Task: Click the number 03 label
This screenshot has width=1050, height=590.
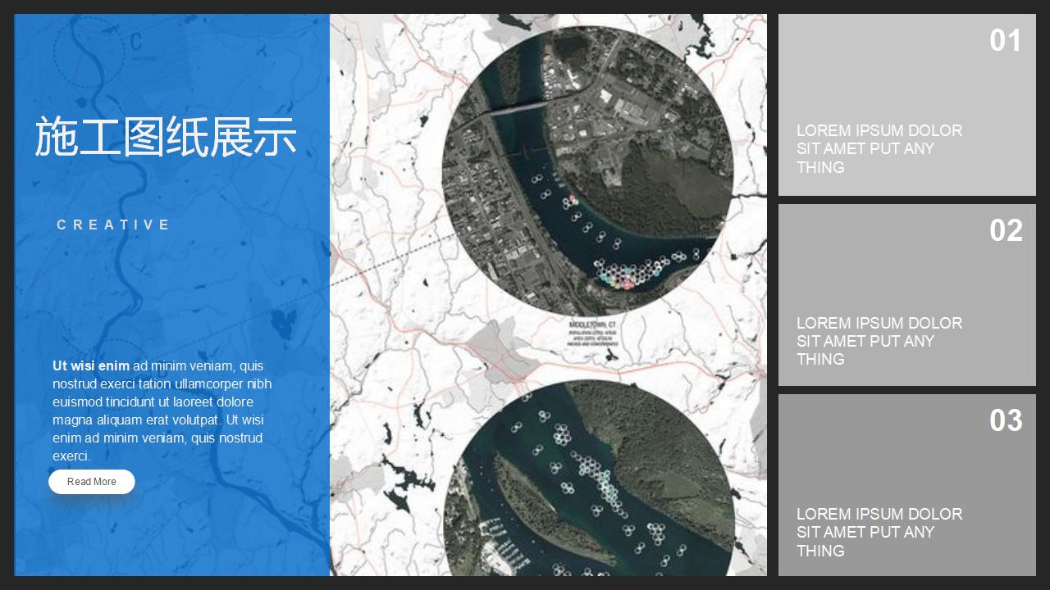Action: click(x=1006, y=420)
